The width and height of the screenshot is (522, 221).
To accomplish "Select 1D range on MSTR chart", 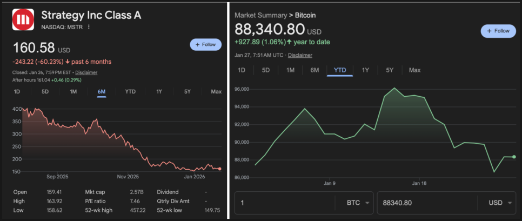I will point(17,91).
